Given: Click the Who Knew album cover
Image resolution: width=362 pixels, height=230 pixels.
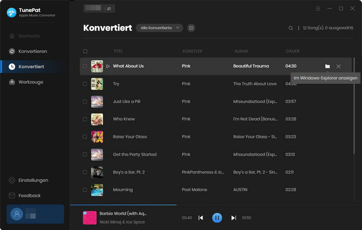Looking at the screenshot, I should 97,119.
